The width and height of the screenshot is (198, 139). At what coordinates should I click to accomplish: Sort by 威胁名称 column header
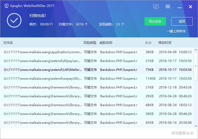click(x=106, y=43)
